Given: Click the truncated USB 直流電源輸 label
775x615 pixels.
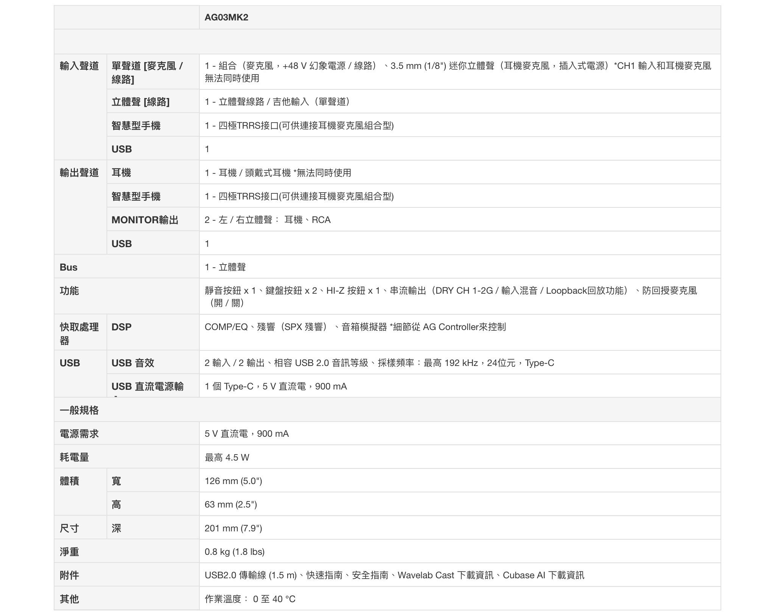Looking at the screenshot, I should tap(148, 386).
